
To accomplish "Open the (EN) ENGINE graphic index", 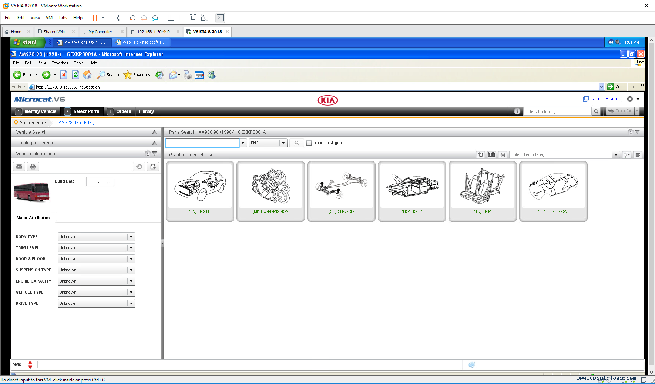I will [200, 191].
